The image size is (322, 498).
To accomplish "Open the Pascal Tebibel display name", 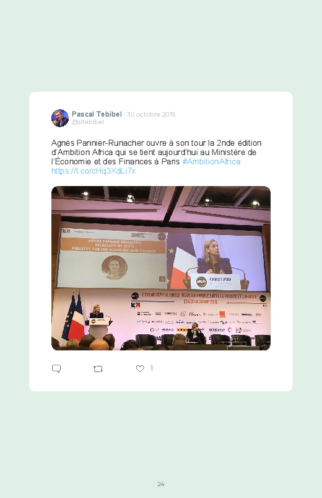I will (x=97, y=114).
